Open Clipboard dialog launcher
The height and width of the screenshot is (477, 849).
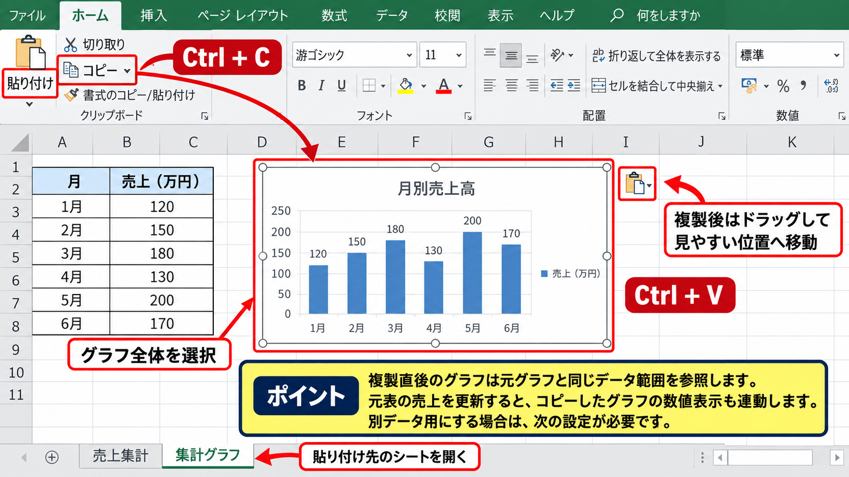205,116
